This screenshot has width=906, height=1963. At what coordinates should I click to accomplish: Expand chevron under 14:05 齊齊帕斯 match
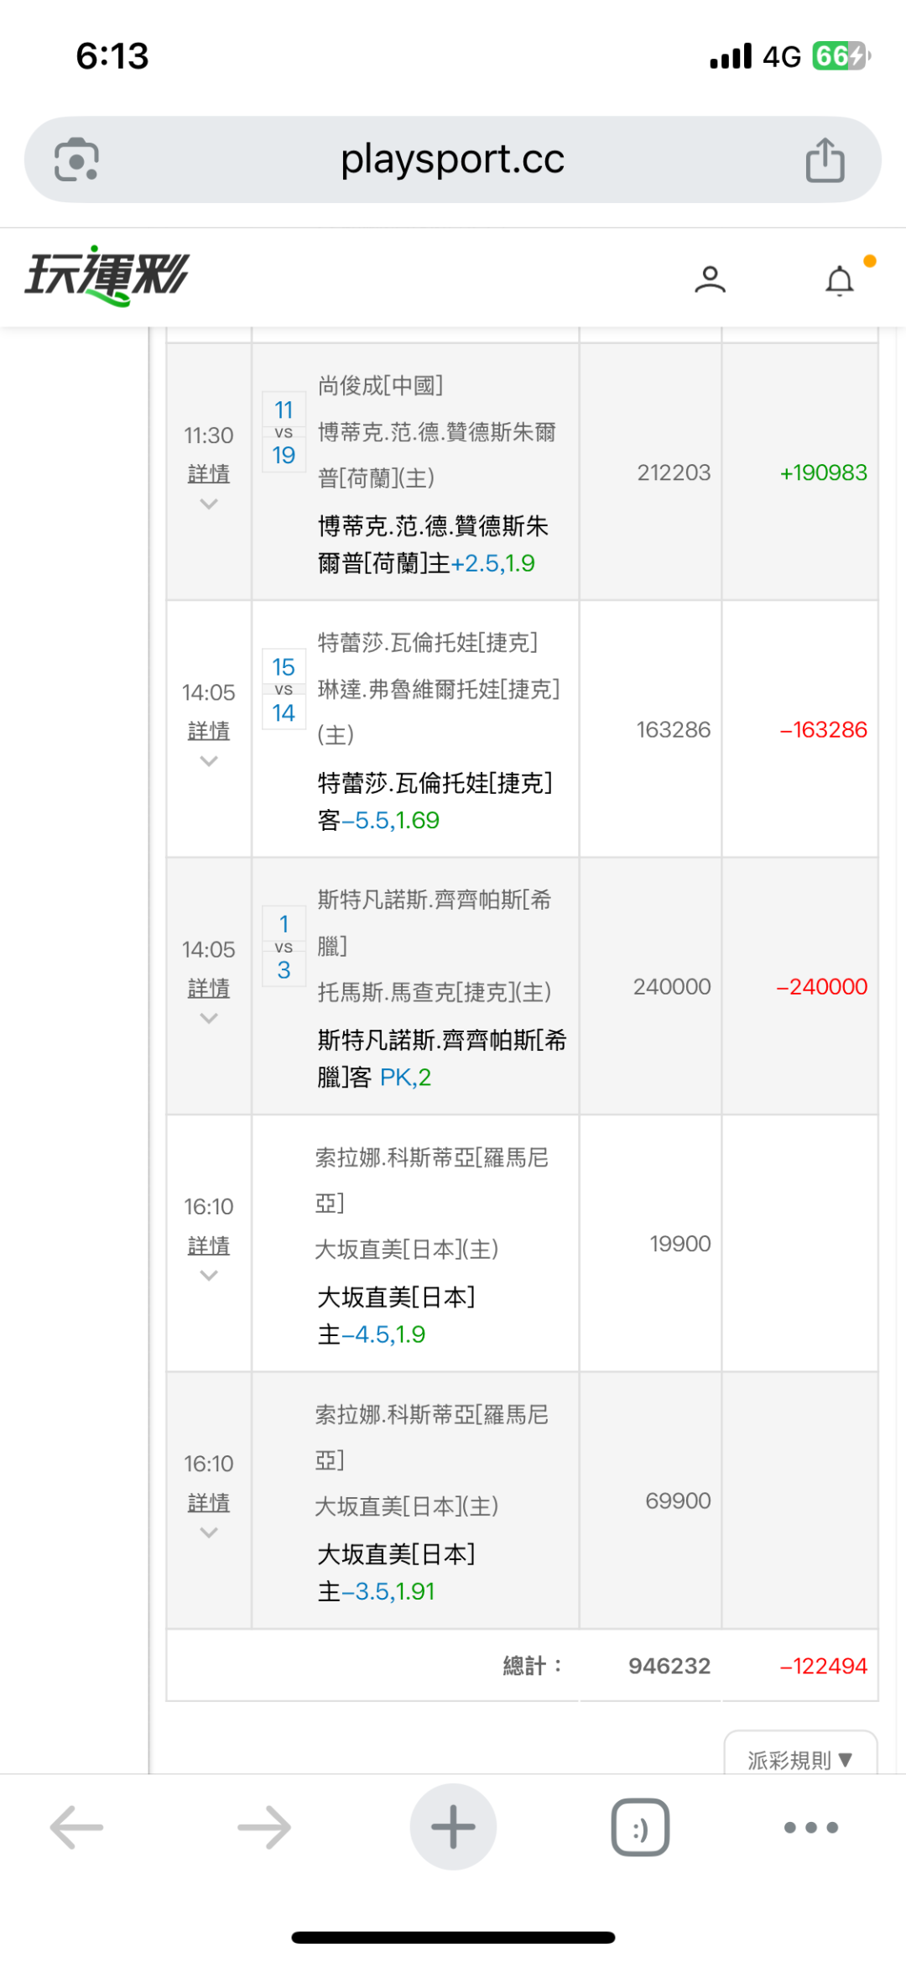tap(209, 1018)
